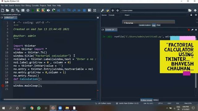Click the Re-run last script icon

(54, 10)
